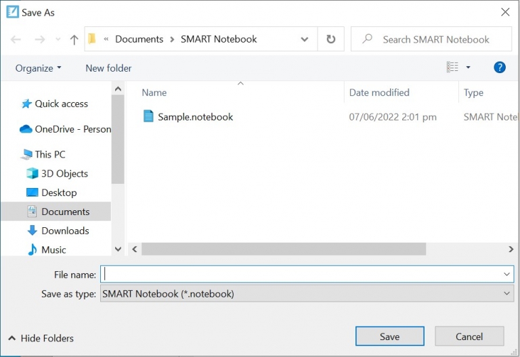Open Music folder in sidebar
Screen dimensions: 520x357
pyautogui.click(x=53, y=249)
